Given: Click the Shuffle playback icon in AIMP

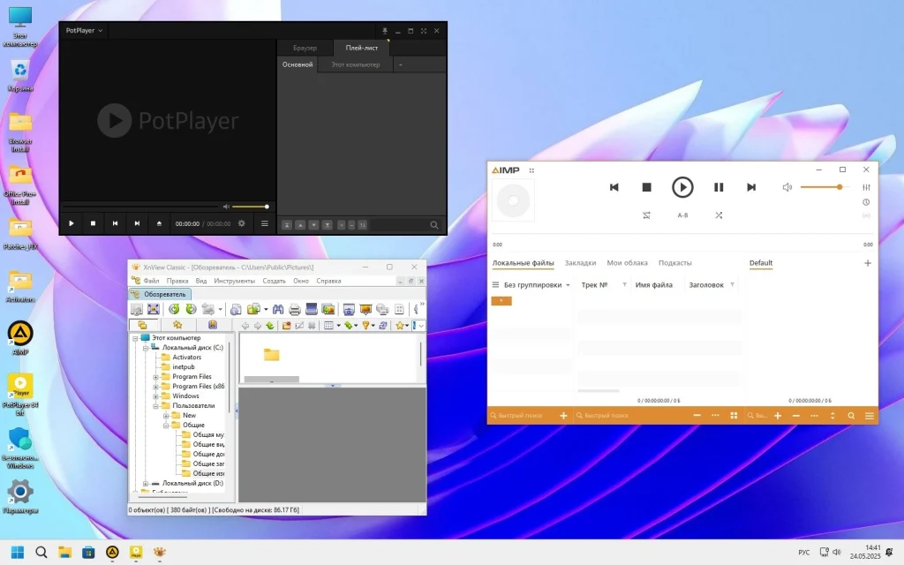Looking at the screenshot, I should pos(719,215).
